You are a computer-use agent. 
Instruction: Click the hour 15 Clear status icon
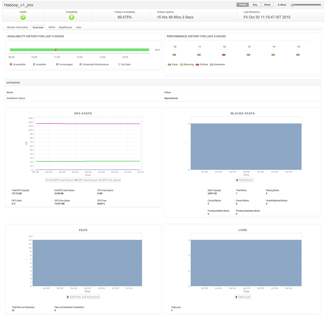[298, 55]
